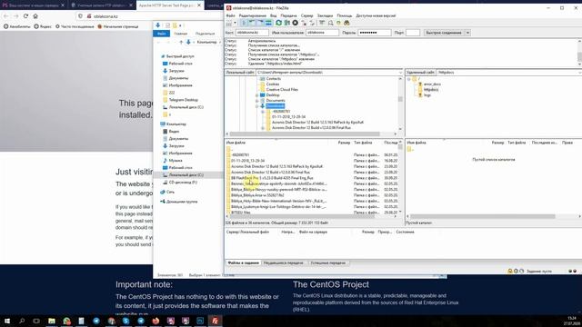The height and width of the screenshot is (327, 582).
Task: Open the FileZilla Site Manager icon
Action: (228, 23)
